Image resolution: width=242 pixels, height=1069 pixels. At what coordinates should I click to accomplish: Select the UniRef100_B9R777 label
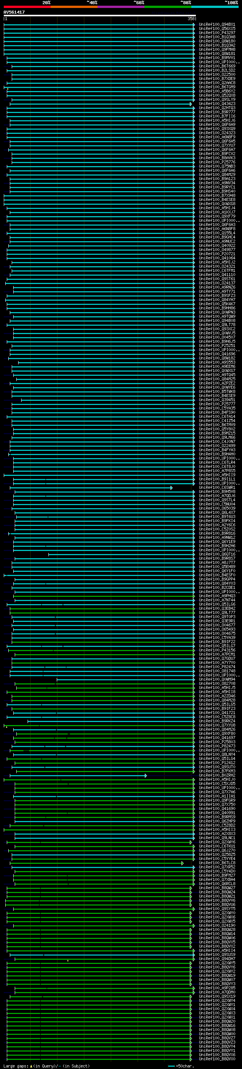pos(217,112)
